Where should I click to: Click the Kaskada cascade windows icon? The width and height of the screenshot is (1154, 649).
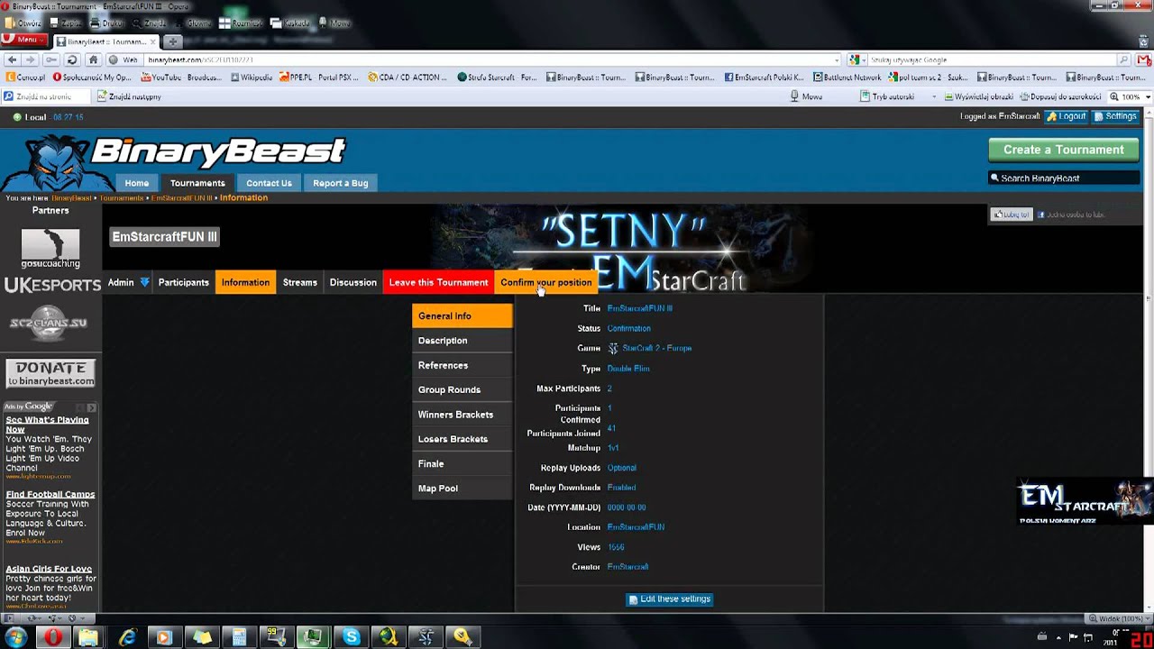[x=288, y=23]
